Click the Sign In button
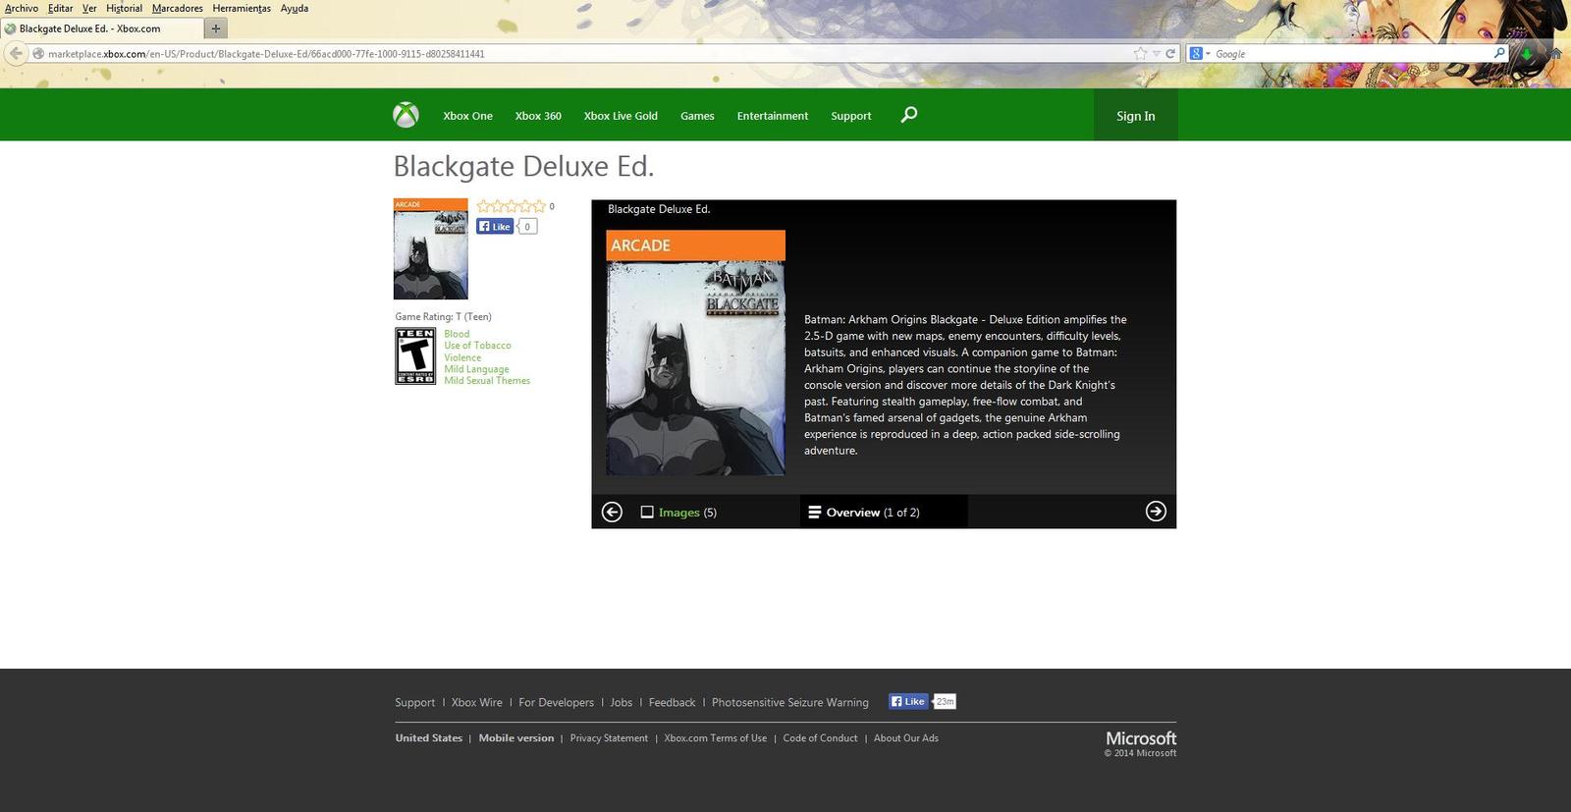The height and width of the screenshot is (812, 1571). pos(1135,116)
